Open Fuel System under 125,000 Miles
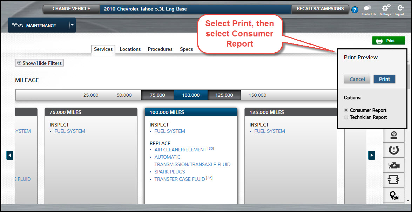The width and height of the screenshot is (412, 212). 270,131
